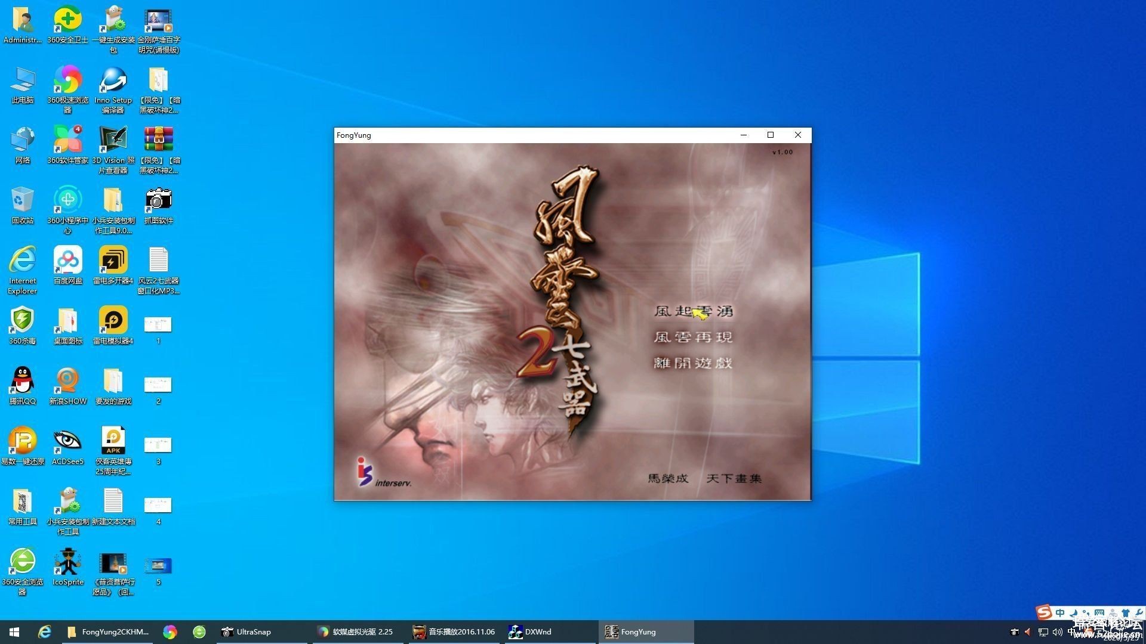The width and height of the screenshot is (1146, 644).
Task: Open 360安全卫士 desktop shortcut
Action: pos(67,25)
